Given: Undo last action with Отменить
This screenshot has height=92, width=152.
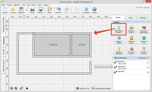Looking at the screenshot, I should point(59,10).
